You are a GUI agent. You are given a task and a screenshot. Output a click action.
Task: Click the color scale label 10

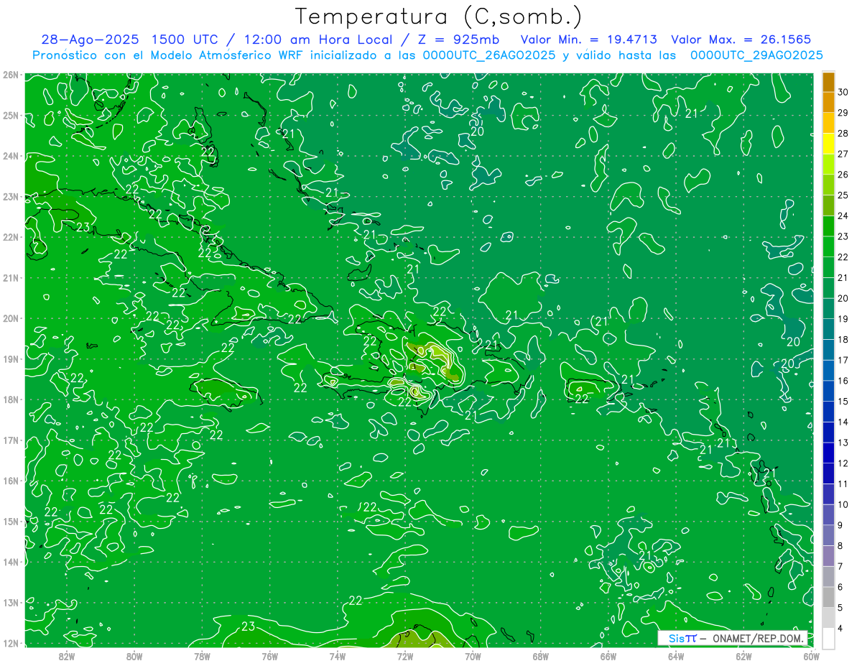pos(843,504)
